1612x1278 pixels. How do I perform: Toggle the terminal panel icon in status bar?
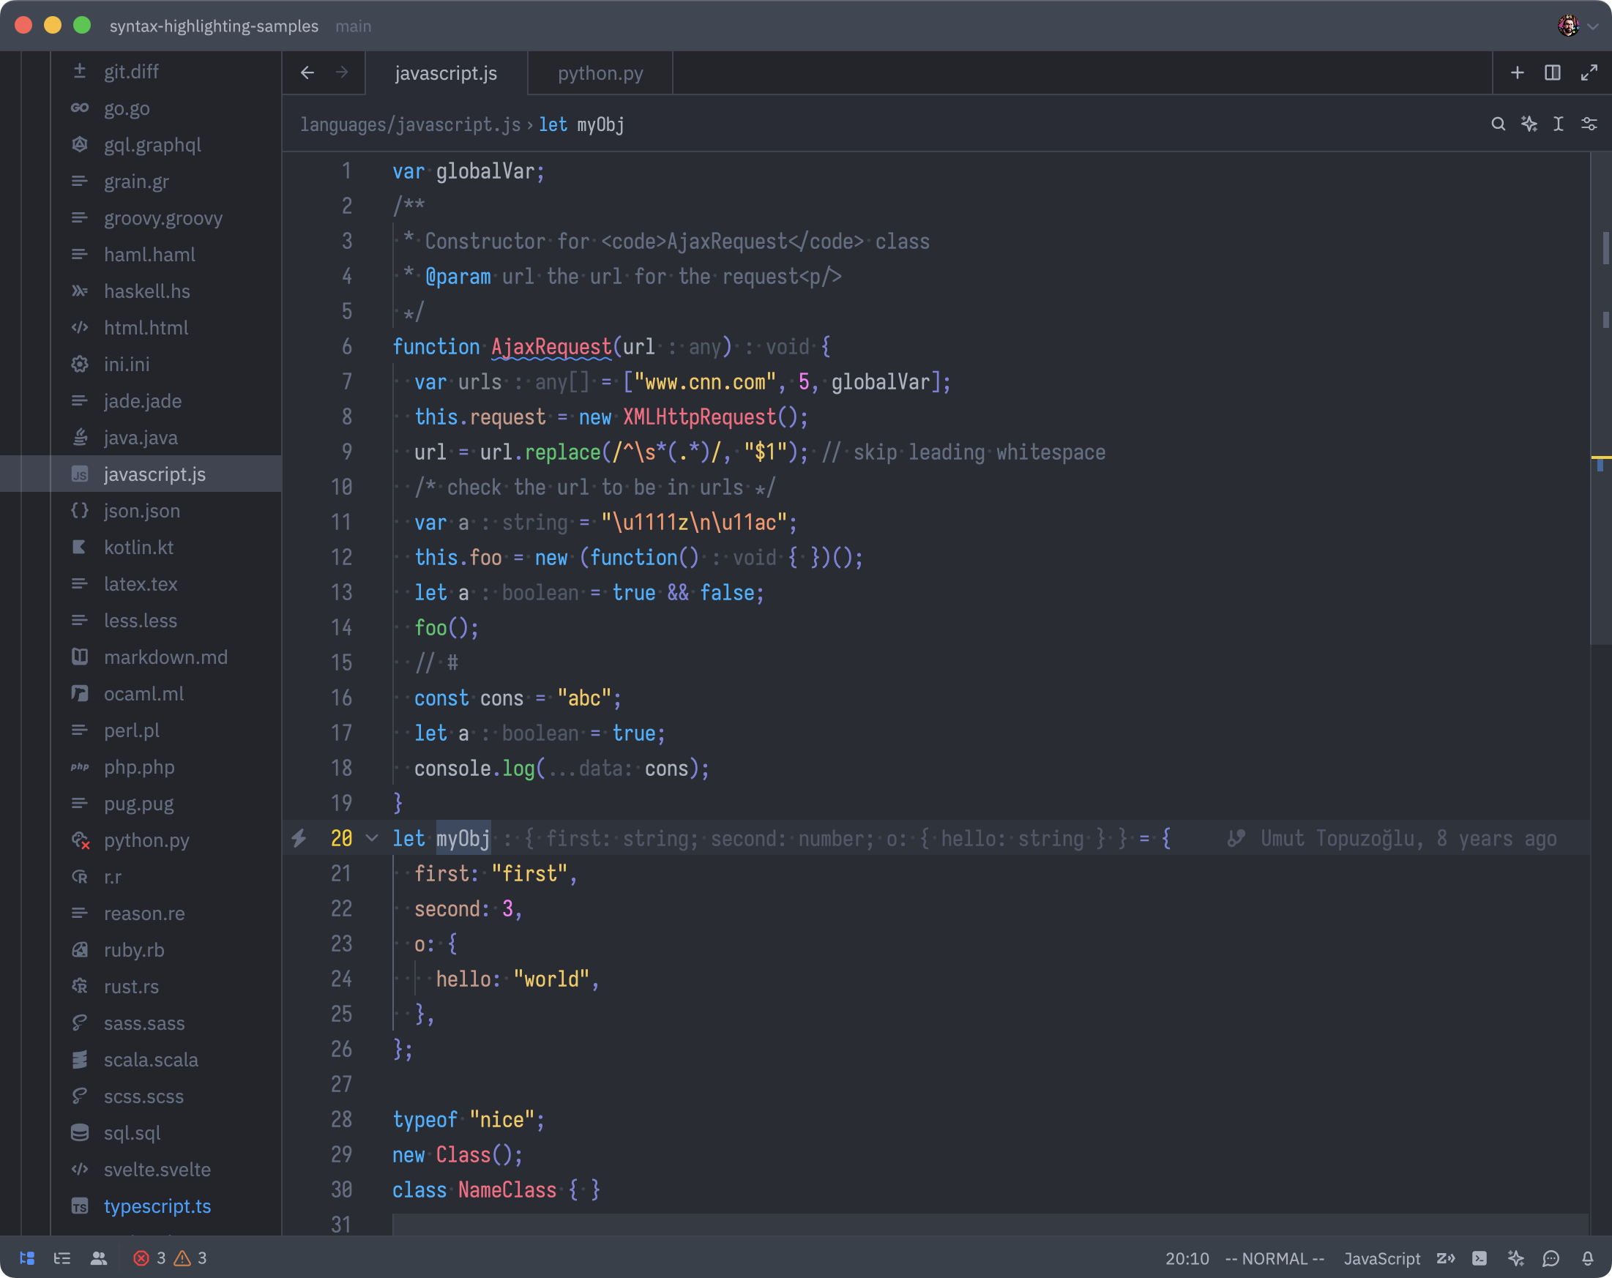point(1479,1258)
